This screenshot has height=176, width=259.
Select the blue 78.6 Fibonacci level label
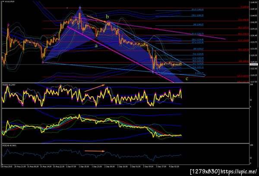click(x=198, y=54)
